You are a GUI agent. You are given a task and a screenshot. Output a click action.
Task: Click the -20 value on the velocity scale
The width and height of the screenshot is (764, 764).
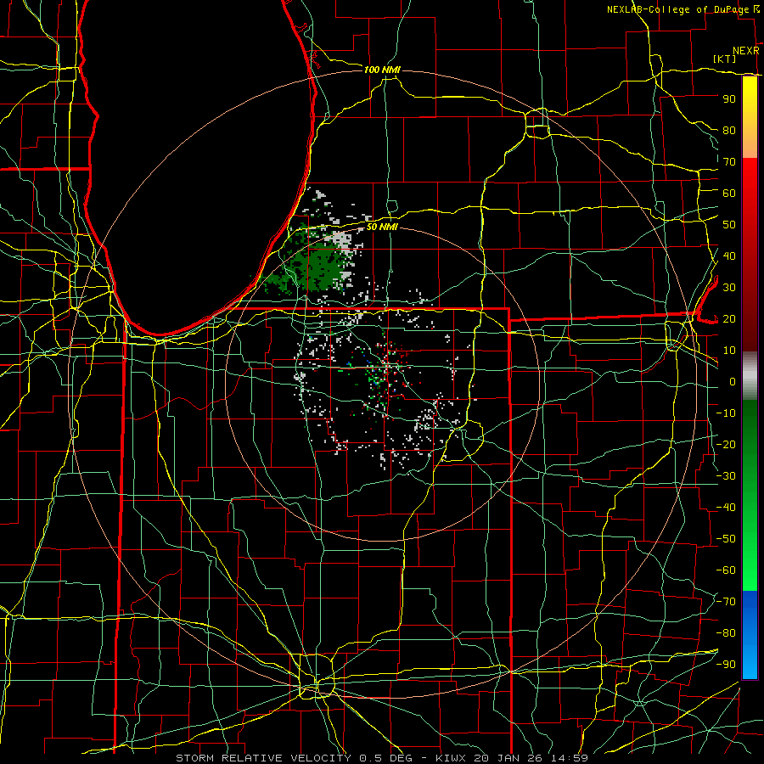726,444
